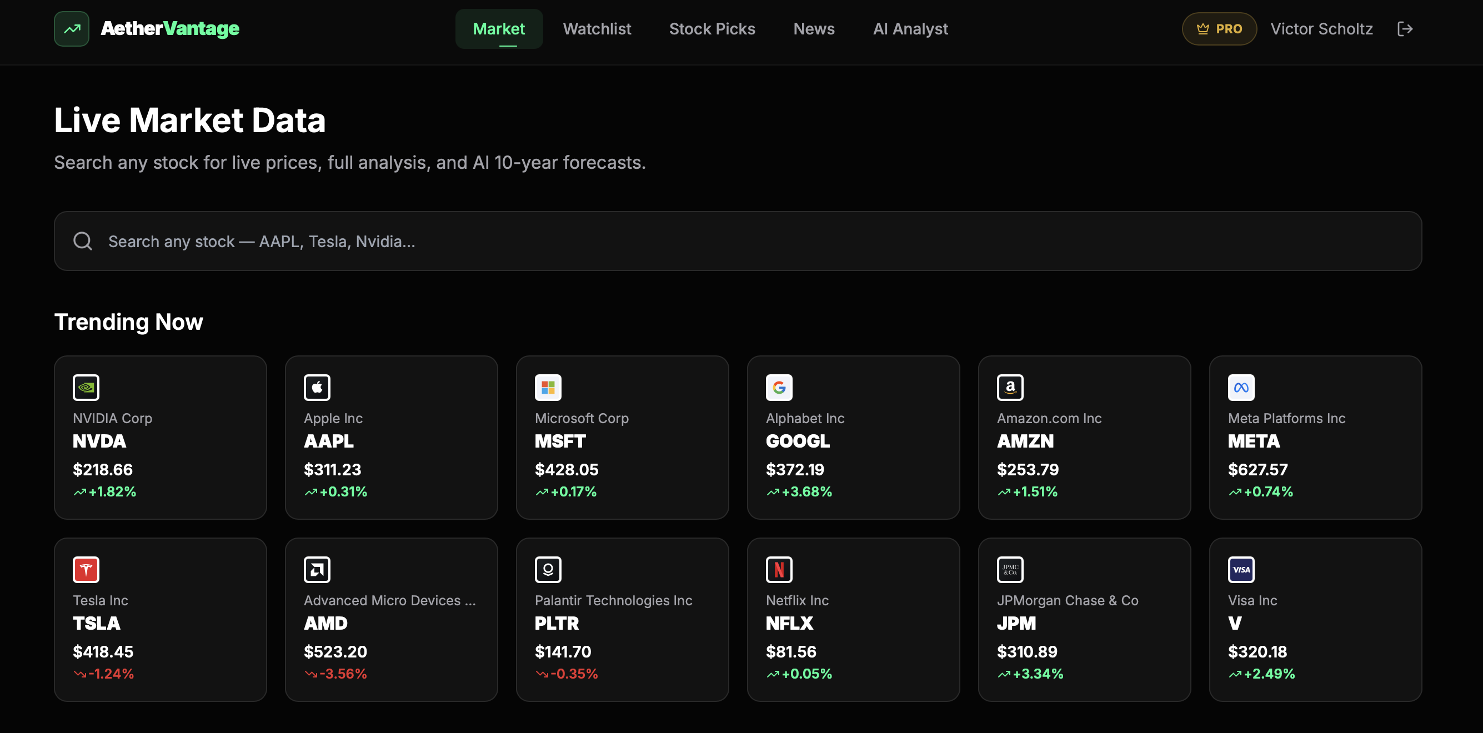This screenshot has width=1483, height=733.
Task: Click the search magnifier icon
Action: [x=82, y=241]
